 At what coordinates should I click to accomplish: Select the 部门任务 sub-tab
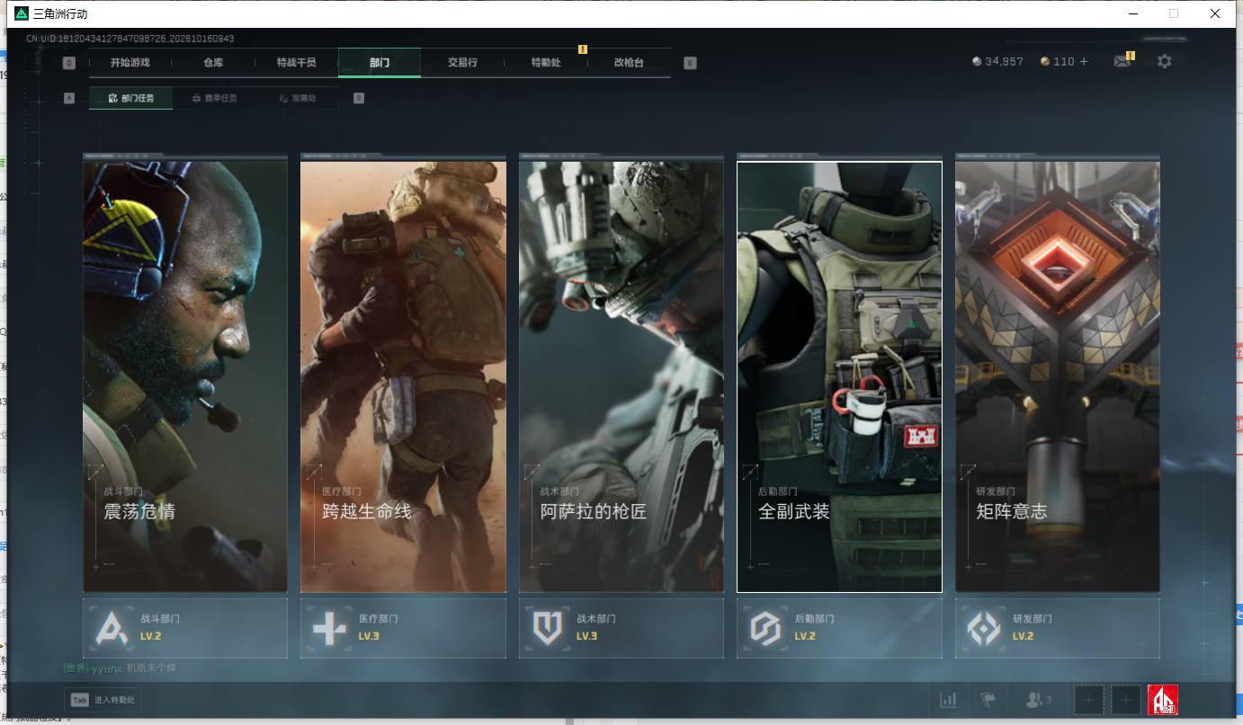(x=130, y=98)
